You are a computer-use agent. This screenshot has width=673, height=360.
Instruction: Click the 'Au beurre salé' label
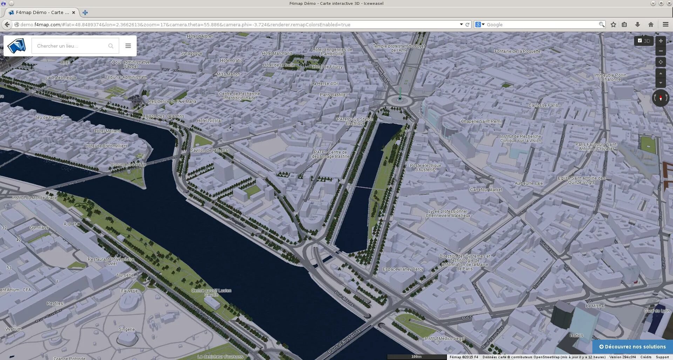(x=529, y=184)
